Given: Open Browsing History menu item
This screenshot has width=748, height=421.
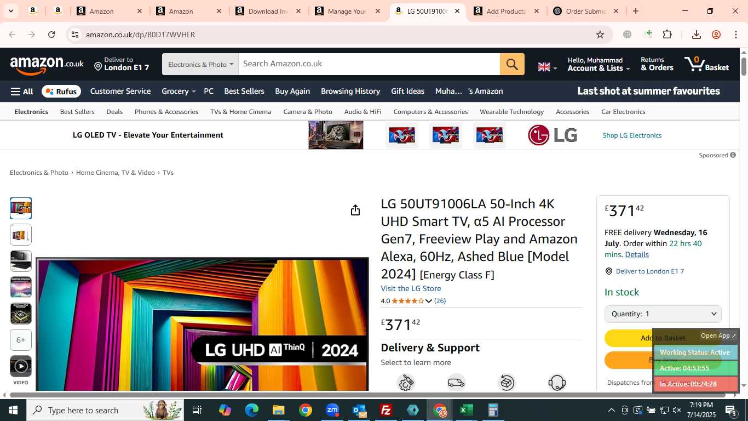Looking at the screenshot, I should (x=350, y=92).
